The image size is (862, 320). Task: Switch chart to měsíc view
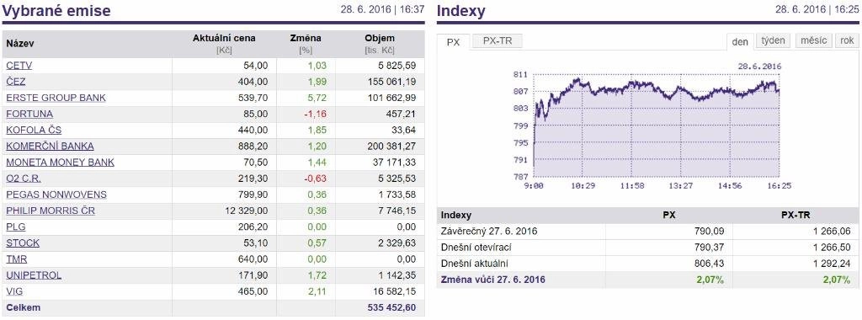(814, 40)
